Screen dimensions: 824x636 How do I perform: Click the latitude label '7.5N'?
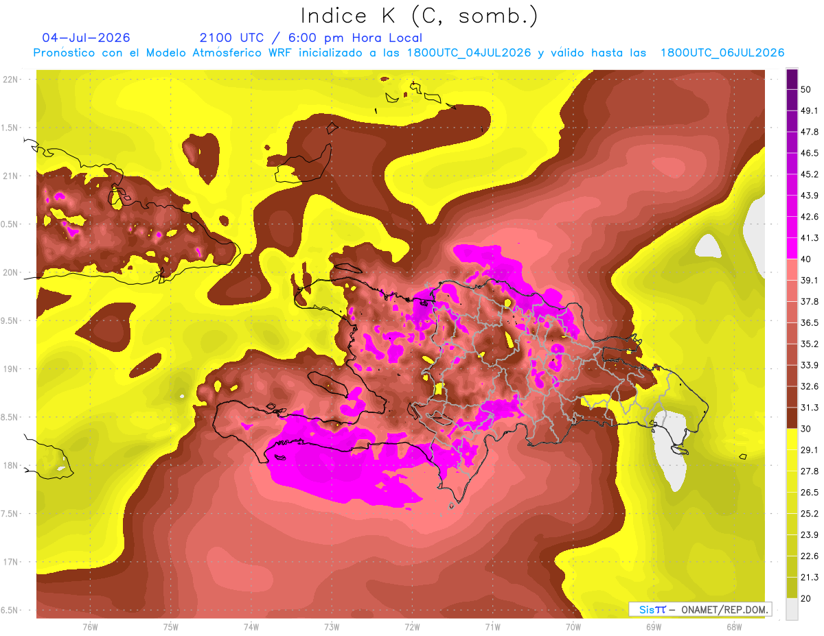(x=10, y=514)
